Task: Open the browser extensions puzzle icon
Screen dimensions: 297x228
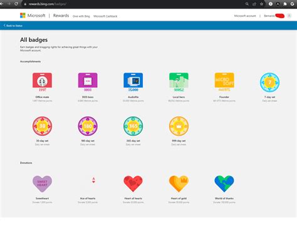Action: pyautogui.click(x=285, y=4)
